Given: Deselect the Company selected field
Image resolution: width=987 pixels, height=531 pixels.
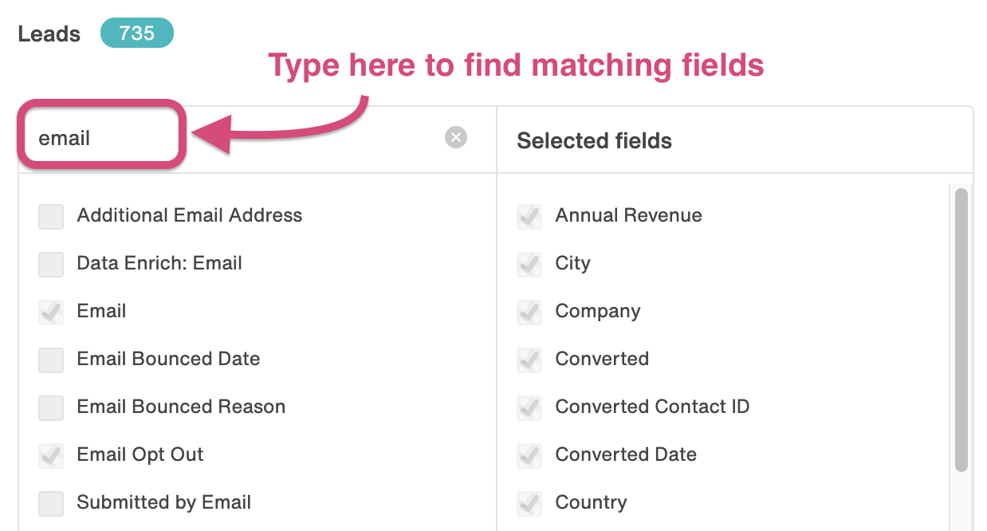Looking at the screenshot, I should click(x=529, y=312).
